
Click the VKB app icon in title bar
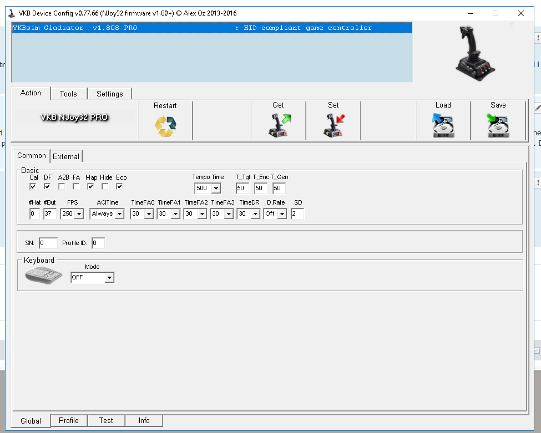(x=12, y=13)
